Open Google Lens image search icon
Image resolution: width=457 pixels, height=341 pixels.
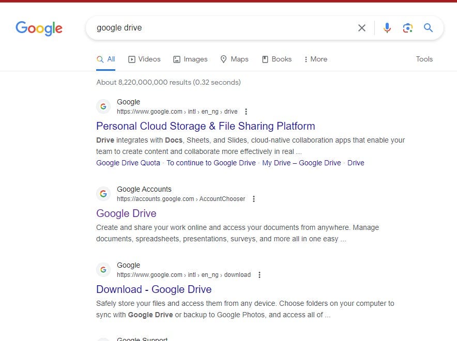tap(407, 28)
